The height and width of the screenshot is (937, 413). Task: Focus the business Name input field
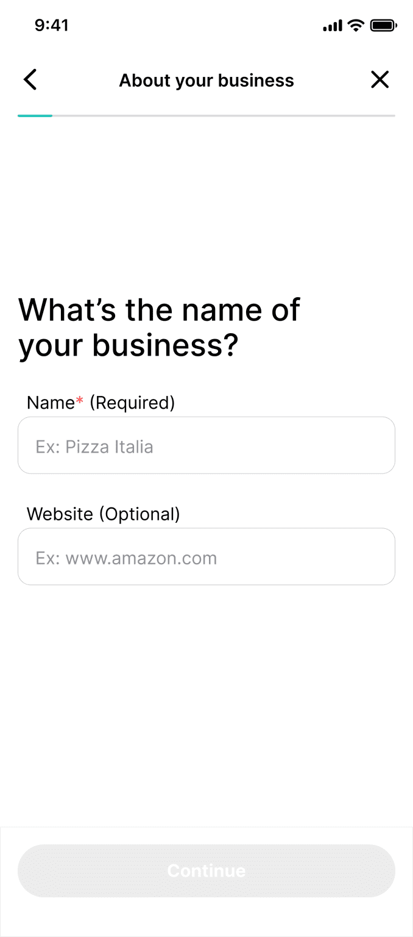coord(206,445)
